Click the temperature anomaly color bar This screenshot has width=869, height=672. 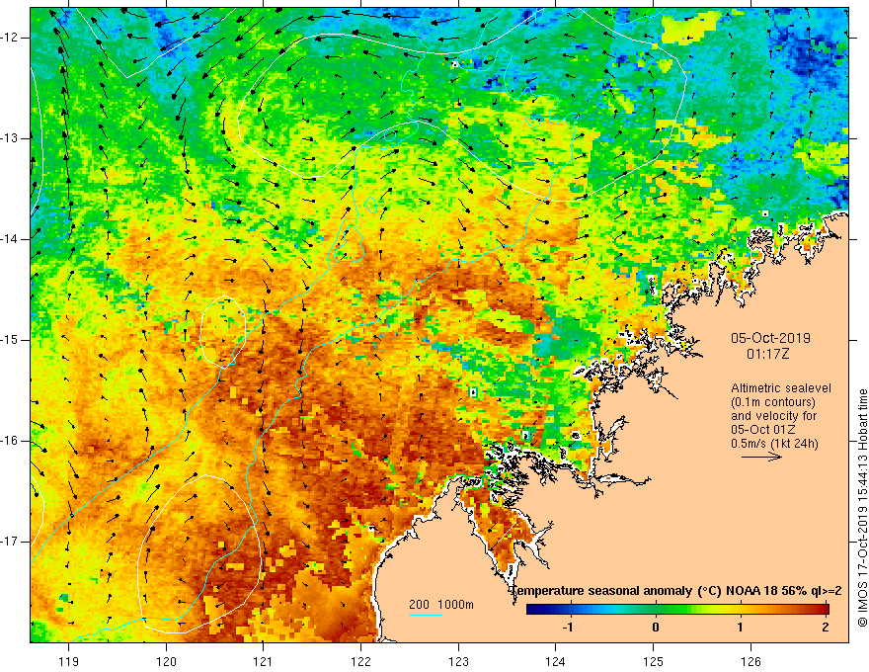677,610
